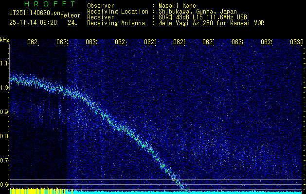Click the 0625 time marker
The image size is (306, 194).
[x=150, y=42]
